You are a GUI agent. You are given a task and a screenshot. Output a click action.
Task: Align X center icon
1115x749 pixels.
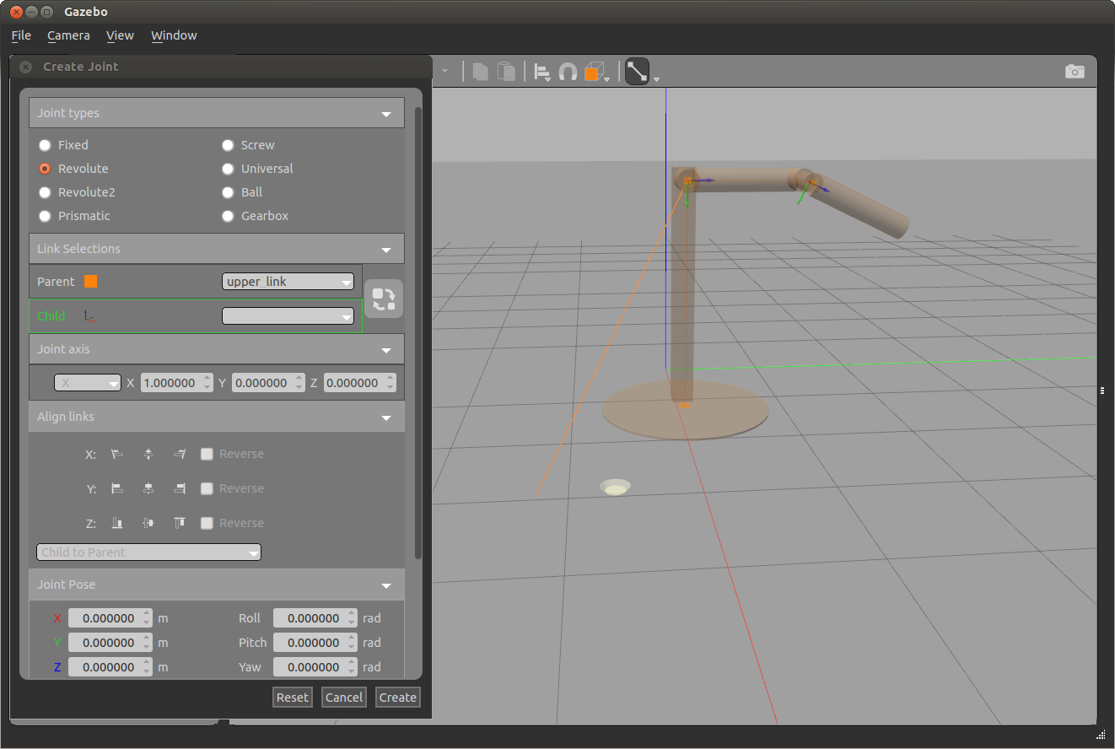(148, 454)
